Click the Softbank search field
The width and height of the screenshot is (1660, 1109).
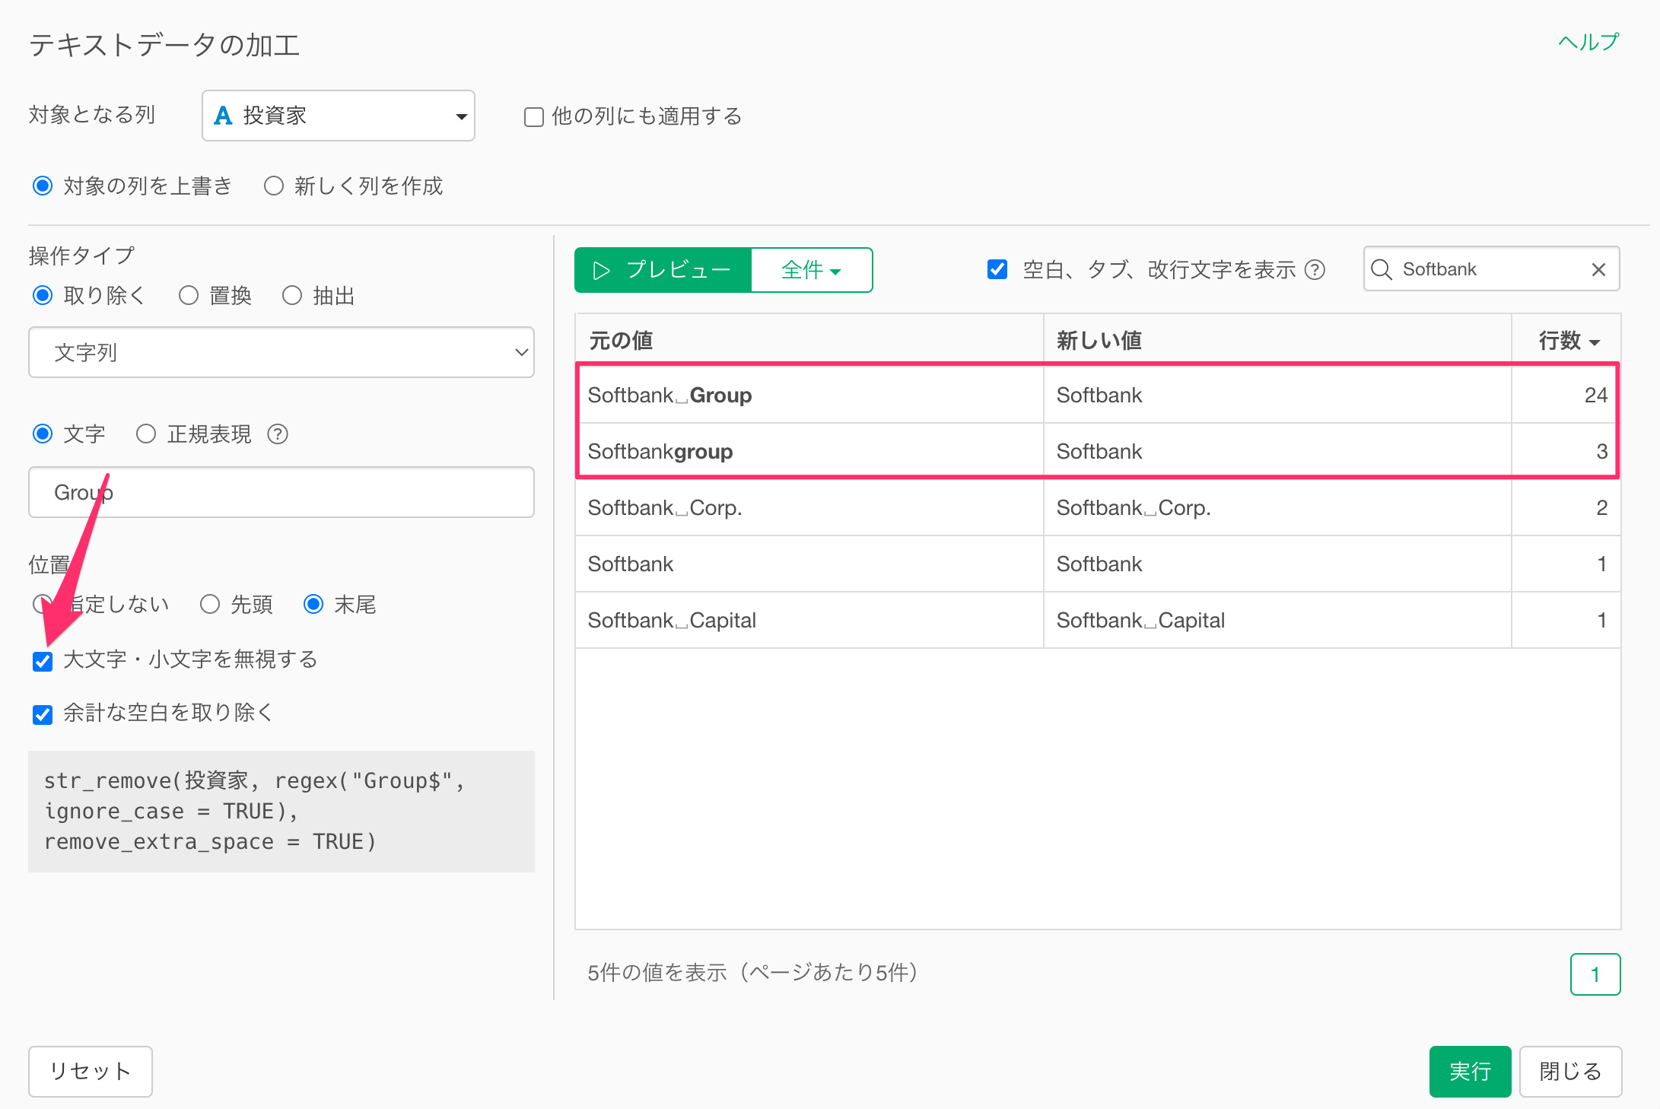[x=1491, y=269]
